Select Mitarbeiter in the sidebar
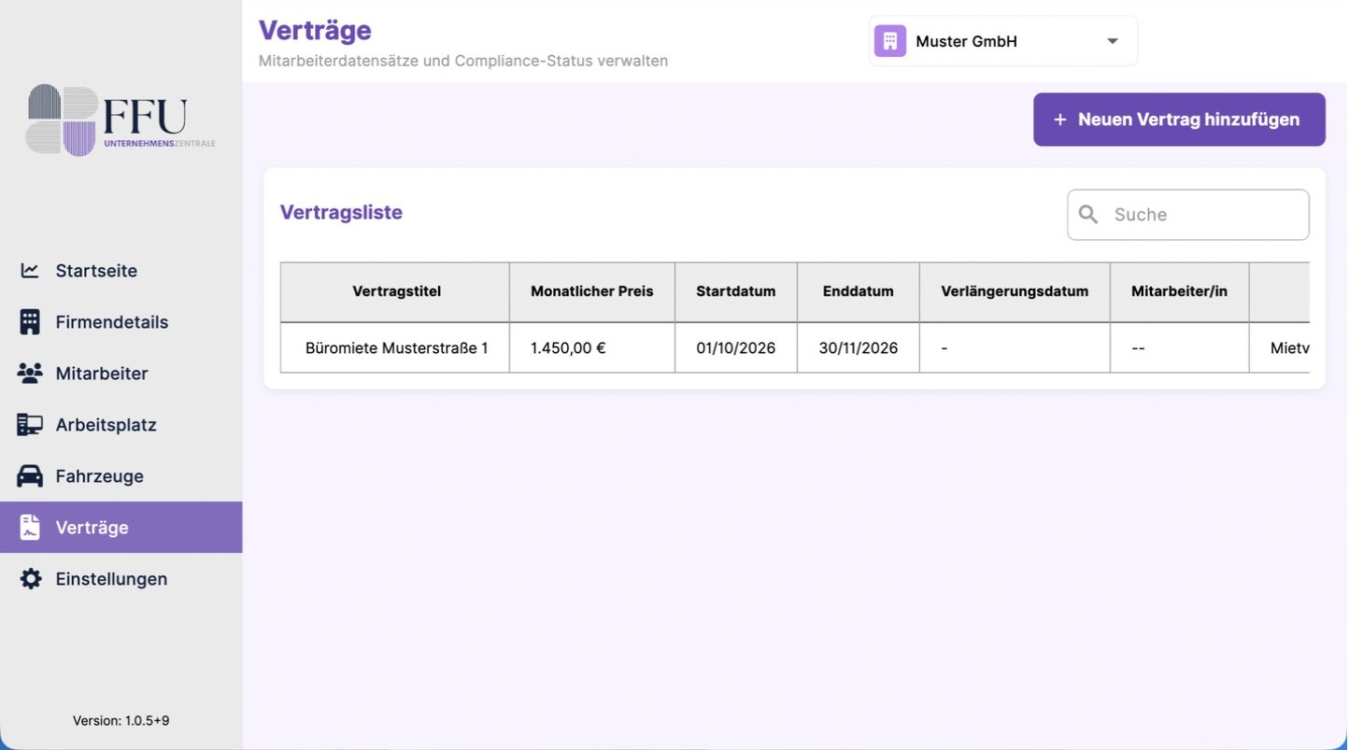 pyautogui.click(x=121, y=374)
